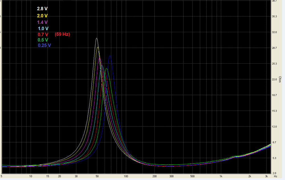Click the 1k label on the frequency axis

pyautogui.click(x=221, y=176)
